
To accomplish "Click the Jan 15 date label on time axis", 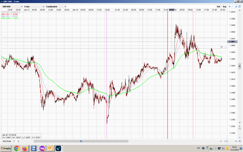I will (x=27, y=10).
